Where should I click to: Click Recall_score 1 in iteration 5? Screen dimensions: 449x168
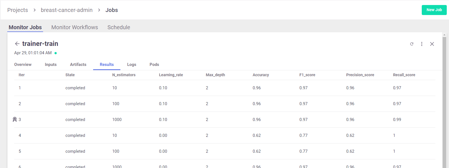[x=394, y=151]
